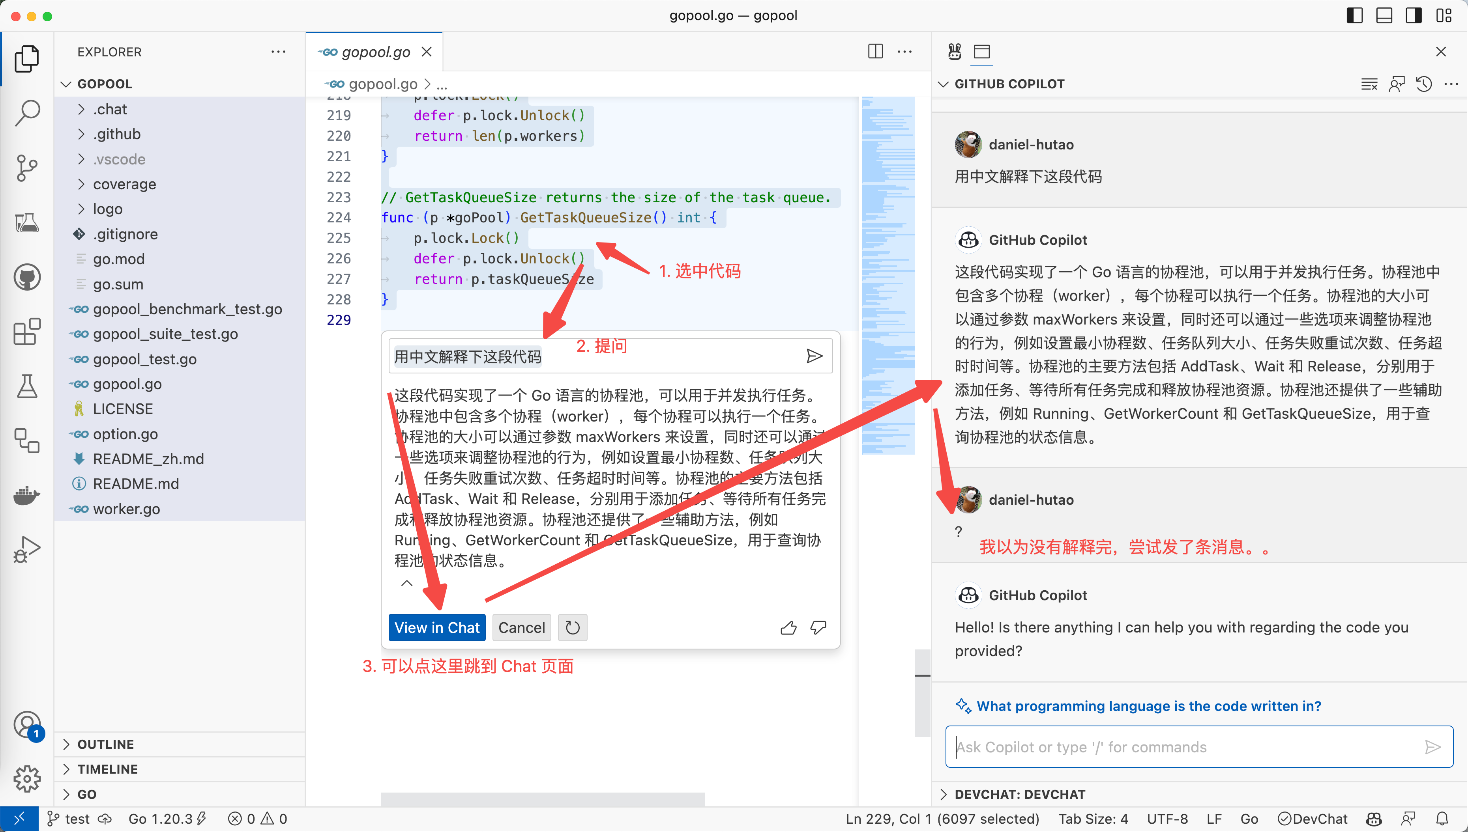The image size is (1468, 832).
Task: Click errors and warnings count in status bar
Action: pyautogui.click(x=257, y=819)
